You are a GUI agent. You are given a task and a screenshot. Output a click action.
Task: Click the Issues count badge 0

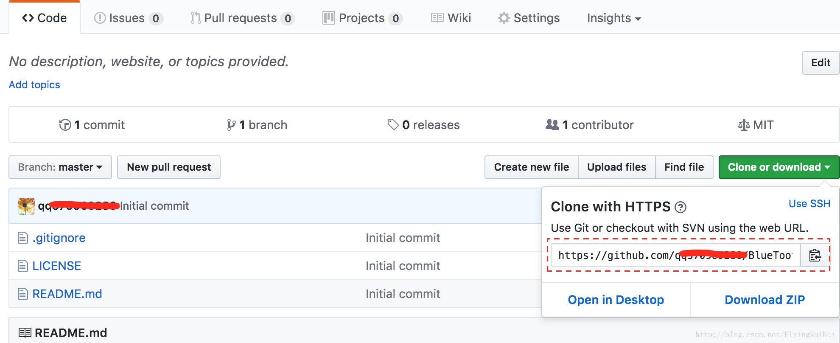point(156,18)
